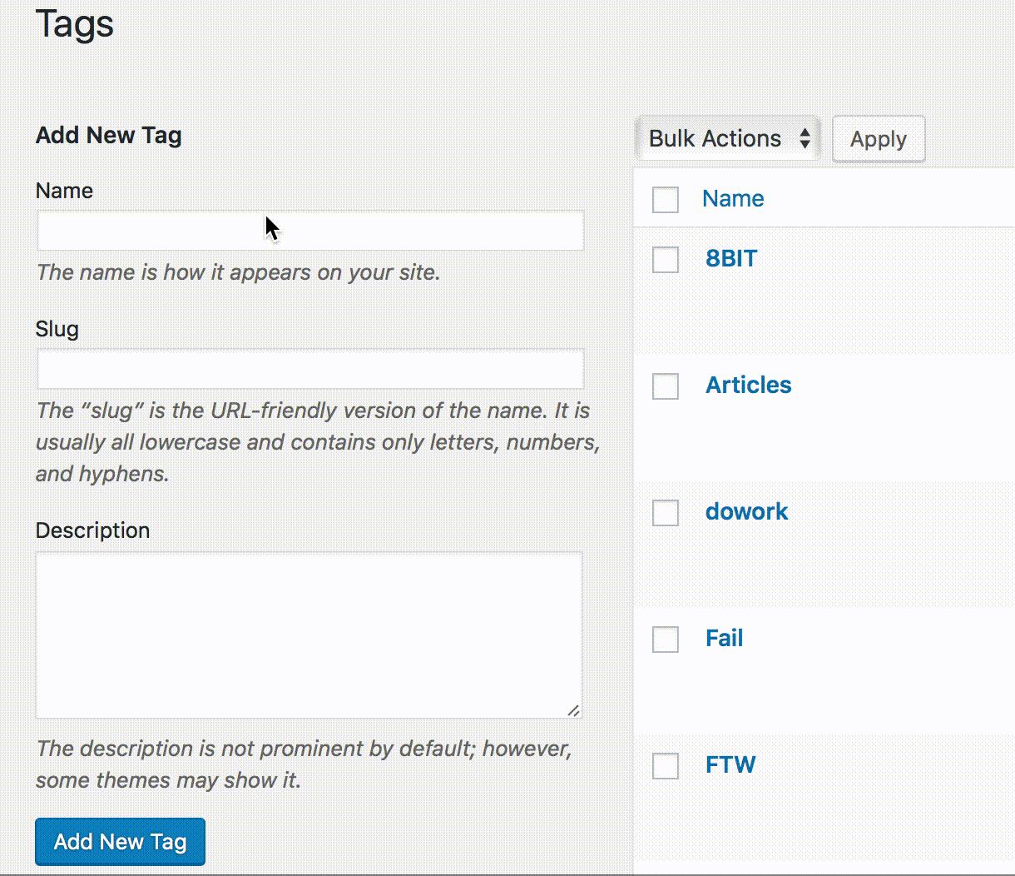The image size is (1015, 876).
Task: Open the Articles tag link
Action: point(748,385)
